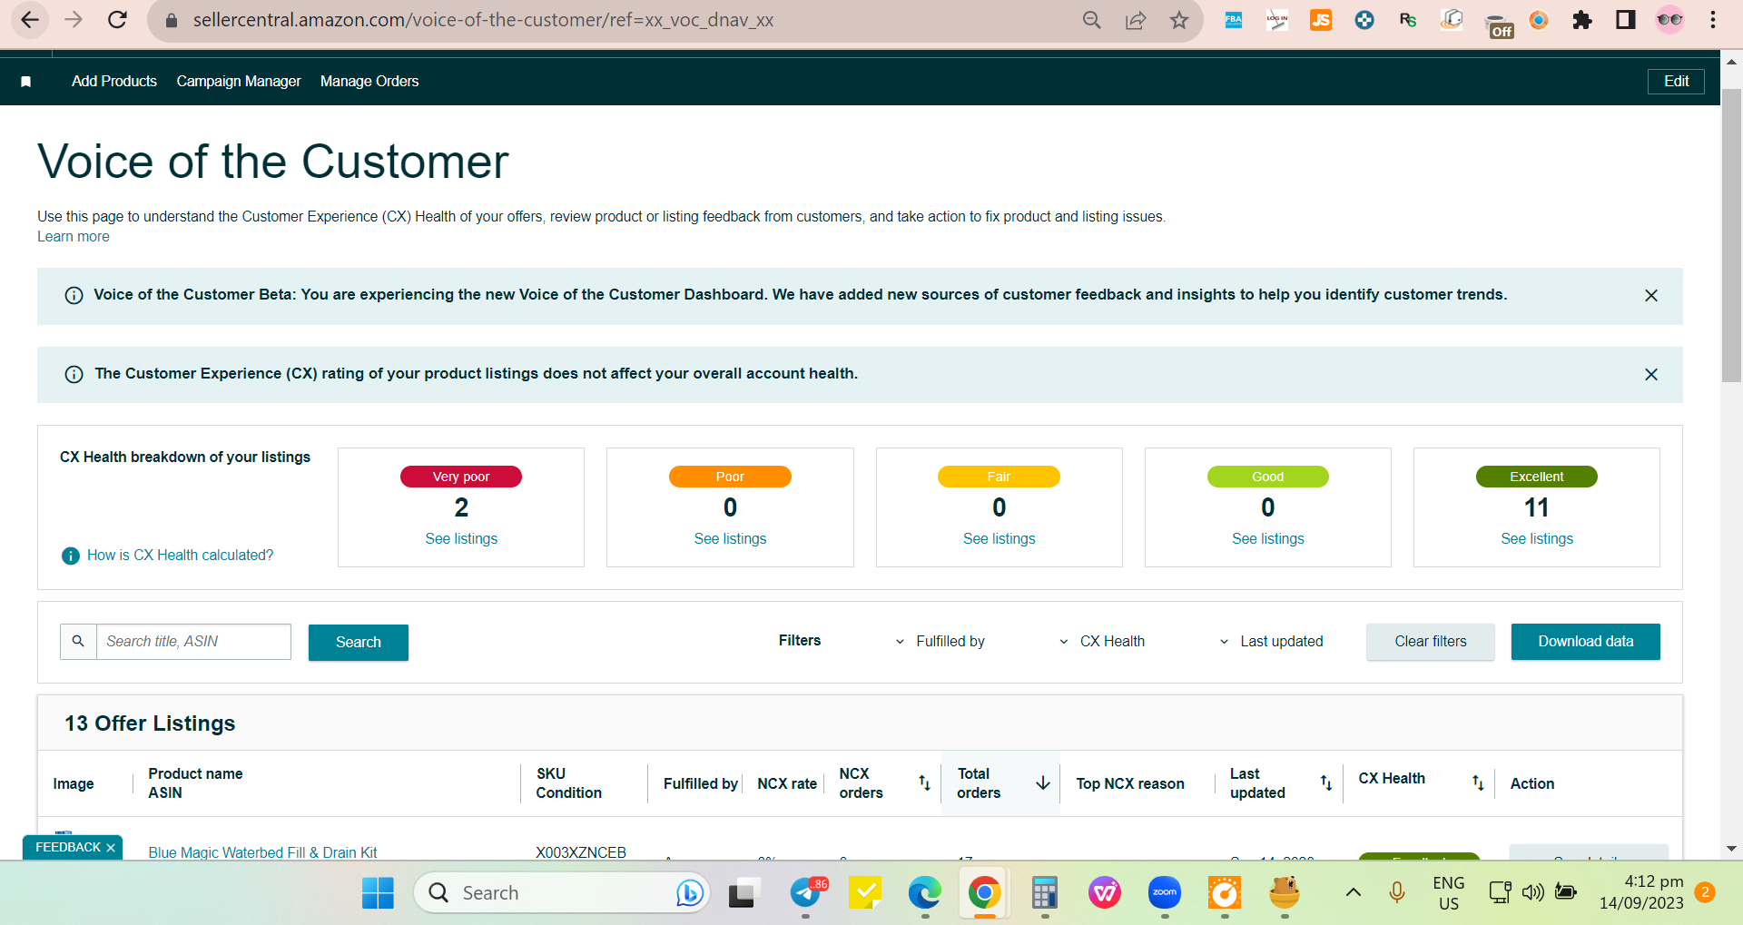The image size is (1743, 925).
Task: Clear all applied filters
Action: 1431,641
